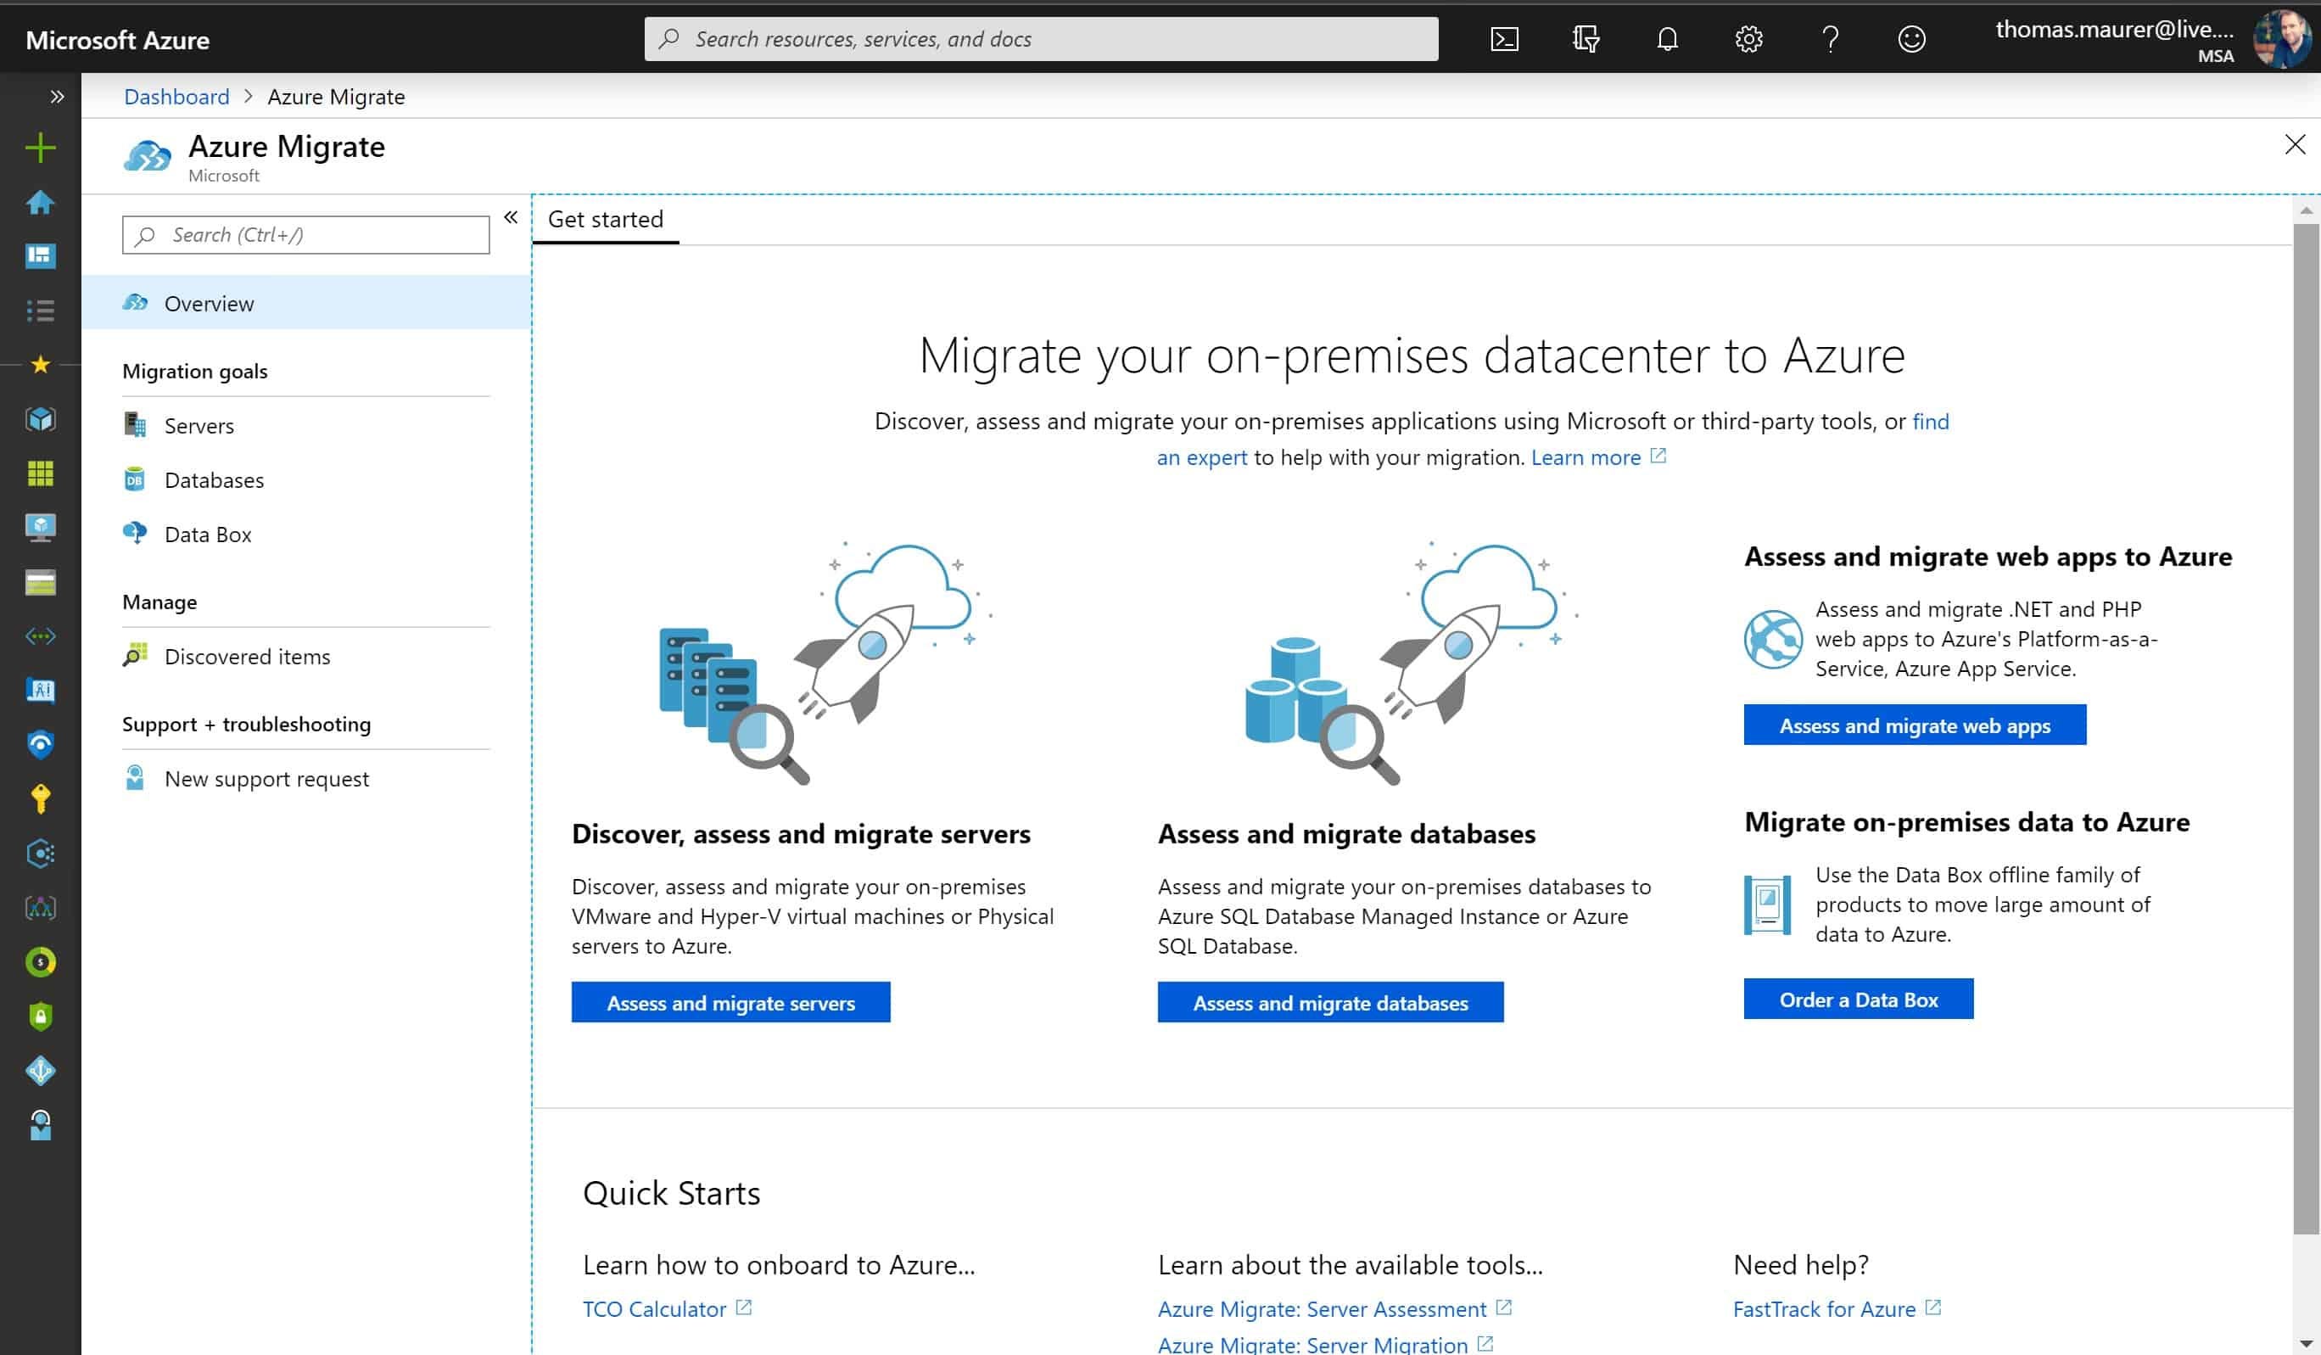The image size is (2321, 1355).
Task: Open Virtual machines monitor icon
Action: coord(41,528)
